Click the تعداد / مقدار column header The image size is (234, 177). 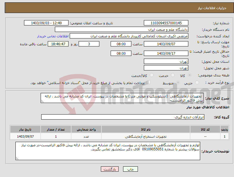(x=56, y=129)
